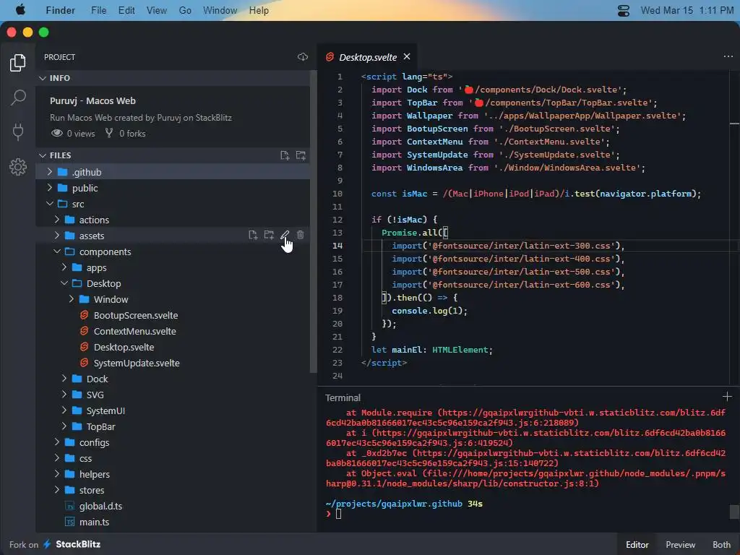Collapse the src folder

click(50, 203)
